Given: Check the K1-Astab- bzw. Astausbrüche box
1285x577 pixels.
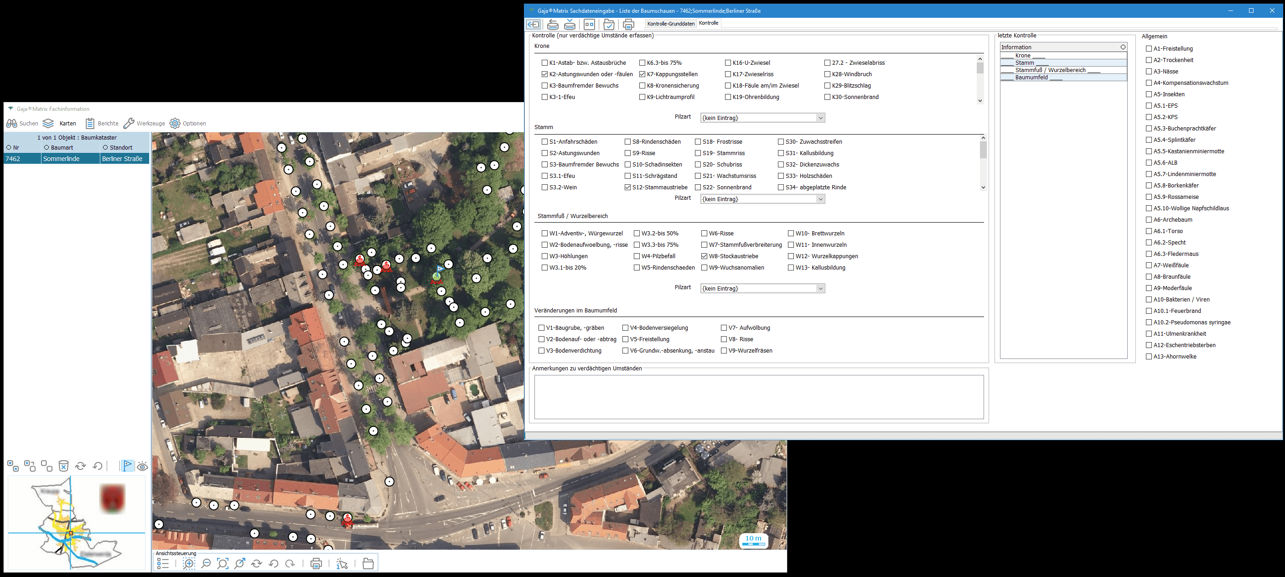Looking at the screenshot, I should click(545, 63).
